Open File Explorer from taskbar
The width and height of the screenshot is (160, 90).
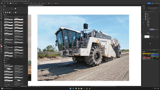81,88
